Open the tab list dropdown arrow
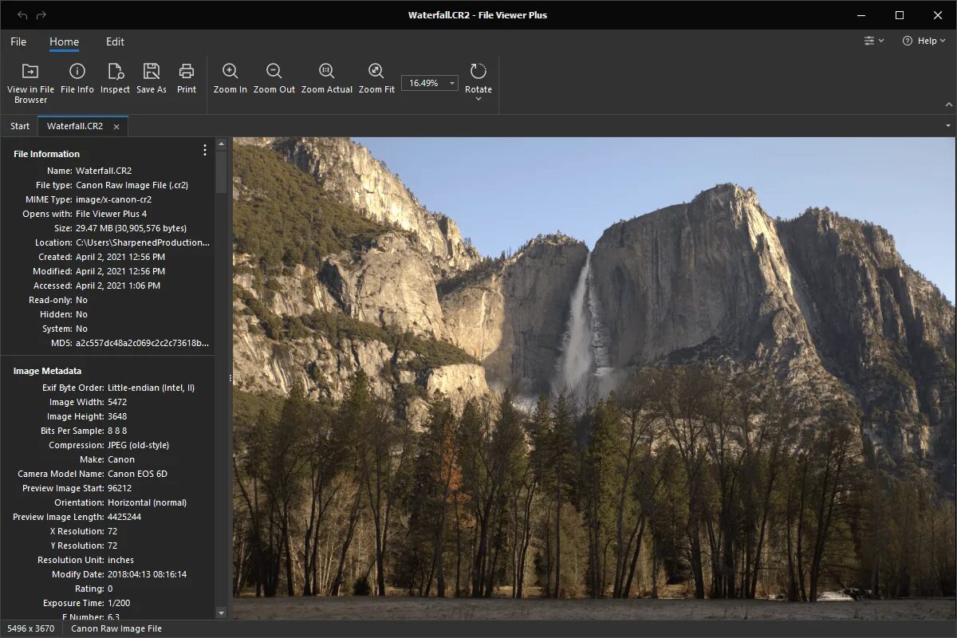957x638 pixels. 948,126
